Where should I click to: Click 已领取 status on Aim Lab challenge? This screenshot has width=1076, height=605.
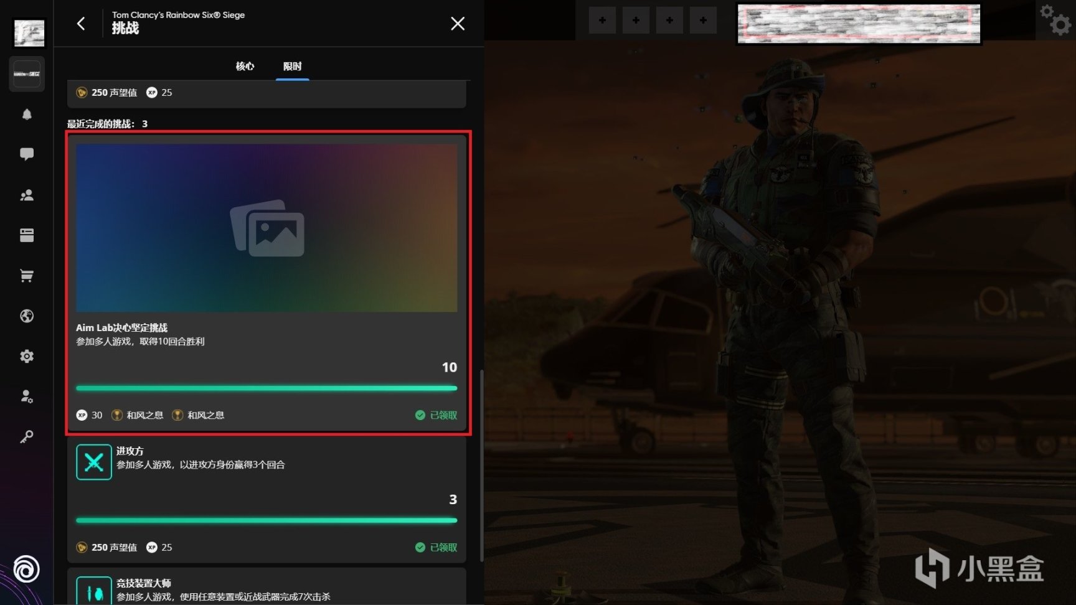437,415
